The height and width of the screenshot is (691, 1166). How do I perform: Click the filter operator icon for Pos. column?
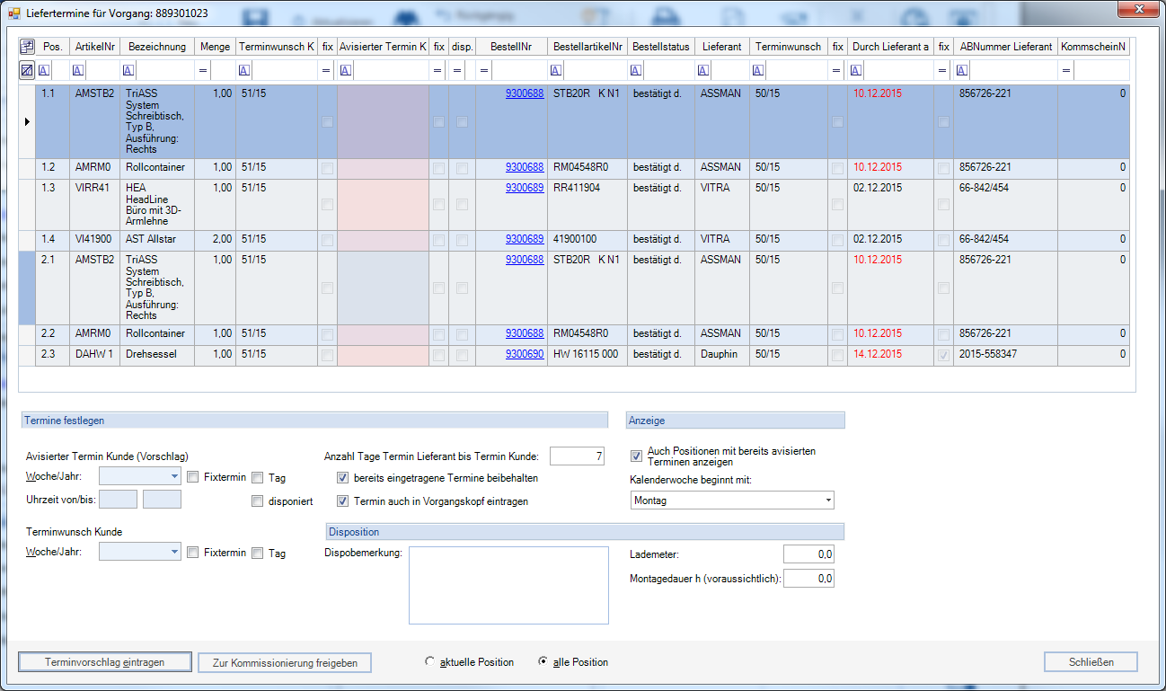click(44, 70)
